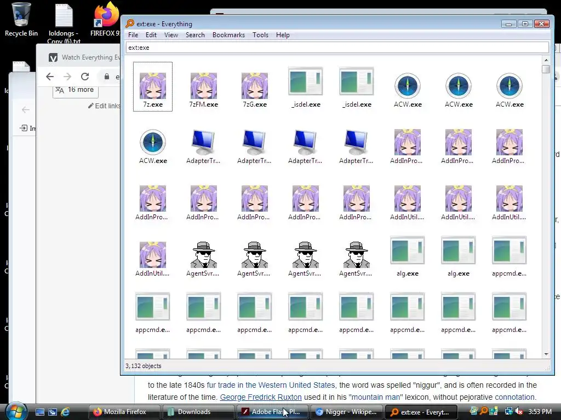Image resolution: width=561 pixels, height=420 pixels.
Task: Open the Help menu in Everything
Action: coord(283,35)
